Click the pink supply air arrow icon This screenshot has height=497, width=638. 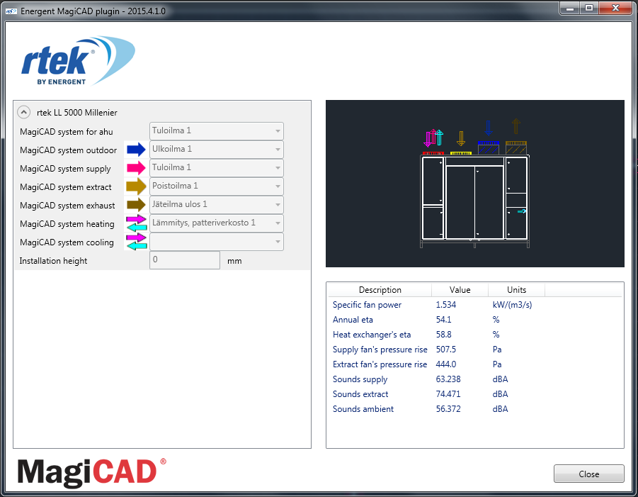pos(136,168)
